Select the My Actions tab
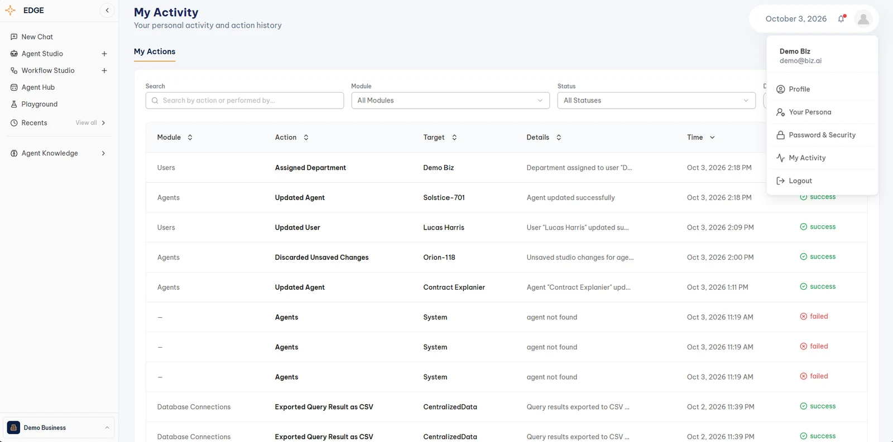Screen dimensions: 893x442 155,51
